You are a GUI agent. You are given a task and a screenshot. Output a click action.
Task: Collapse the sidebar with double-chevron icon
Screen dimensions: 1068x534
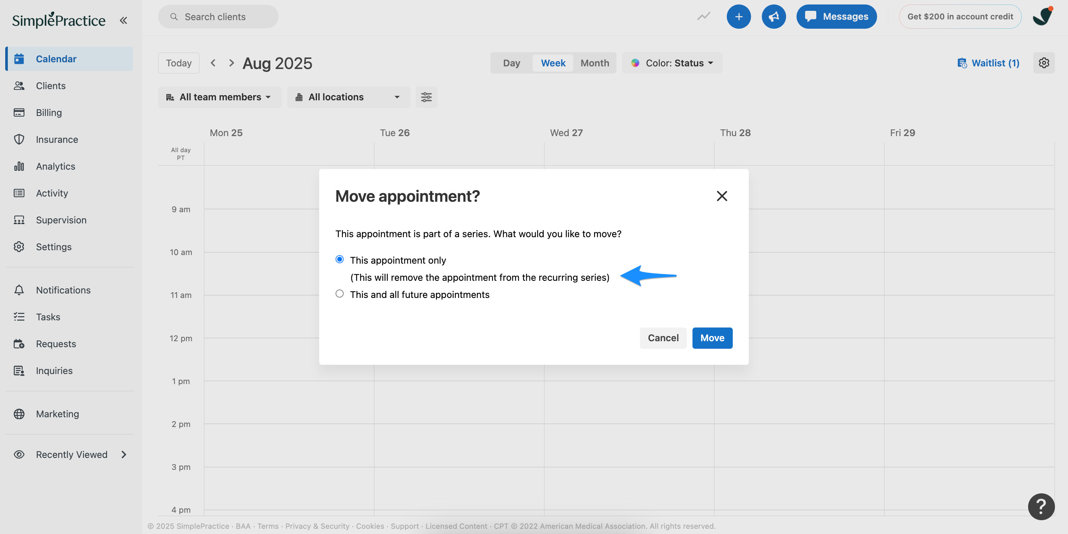pos(123,20)
